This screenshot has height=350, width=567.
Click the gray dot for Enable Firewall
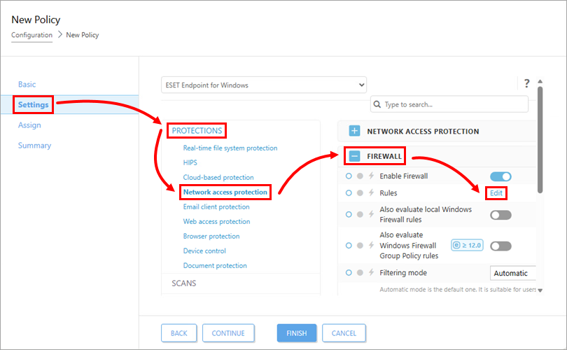click(360, 176)
